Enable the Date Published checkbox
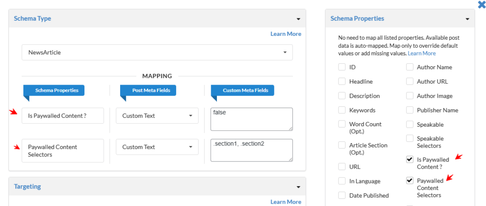The image size is (486, 206). [342, 195]
